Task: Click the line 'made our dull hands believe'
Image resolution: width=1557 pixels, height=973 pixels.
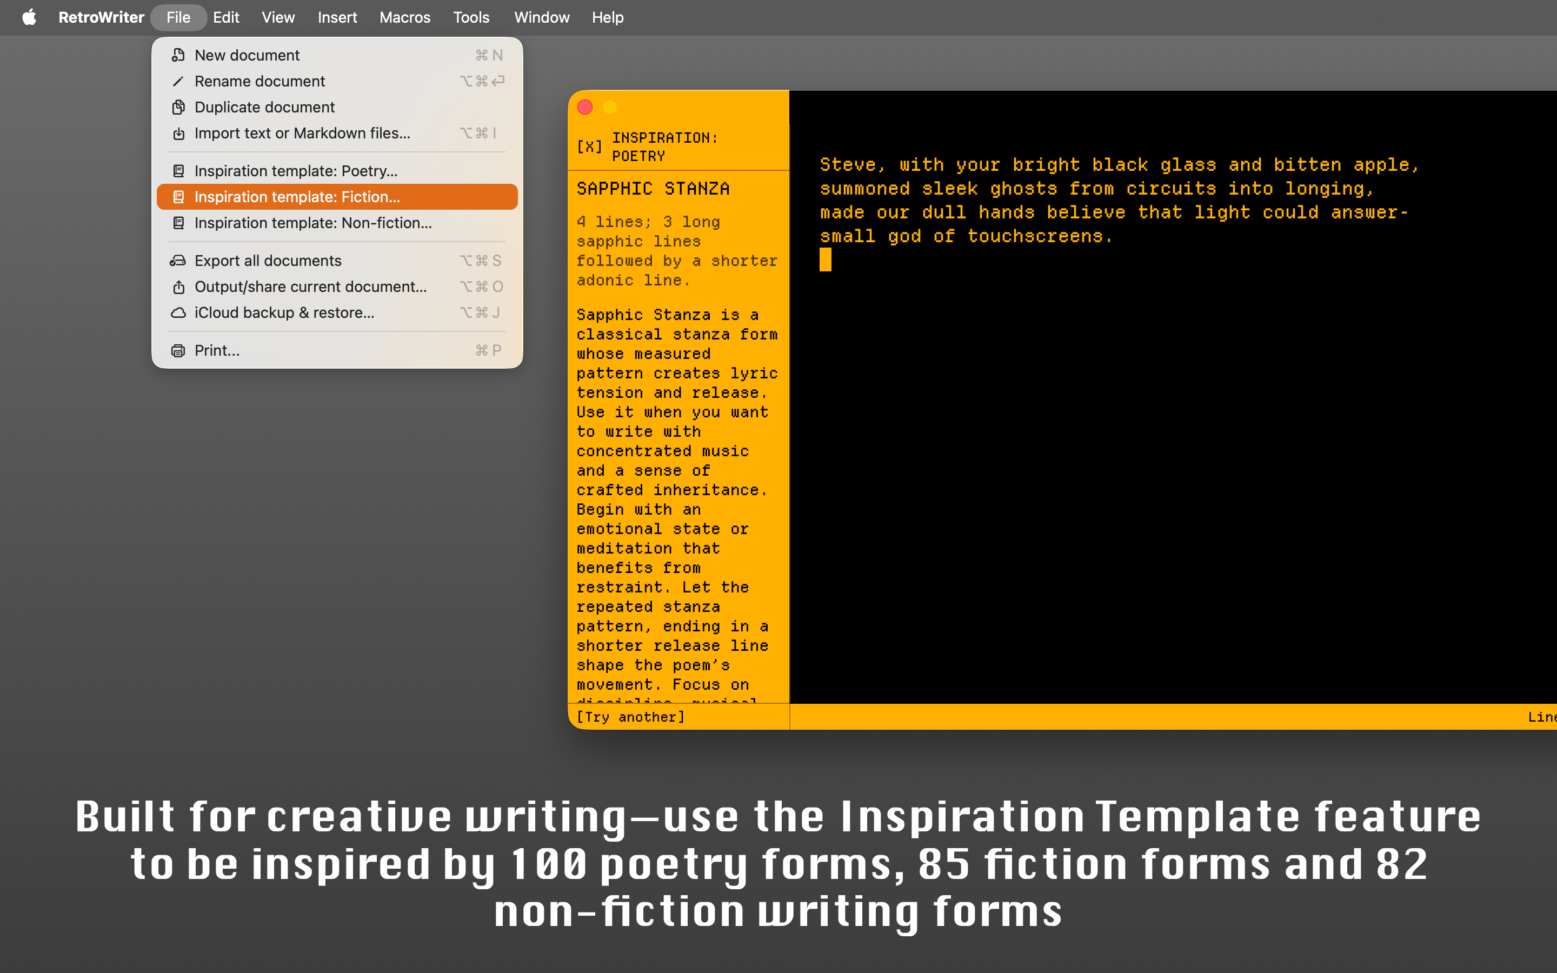Action: [1114, 212]
